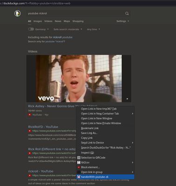Click the Selection to QRCode icon

click(79, 158)
